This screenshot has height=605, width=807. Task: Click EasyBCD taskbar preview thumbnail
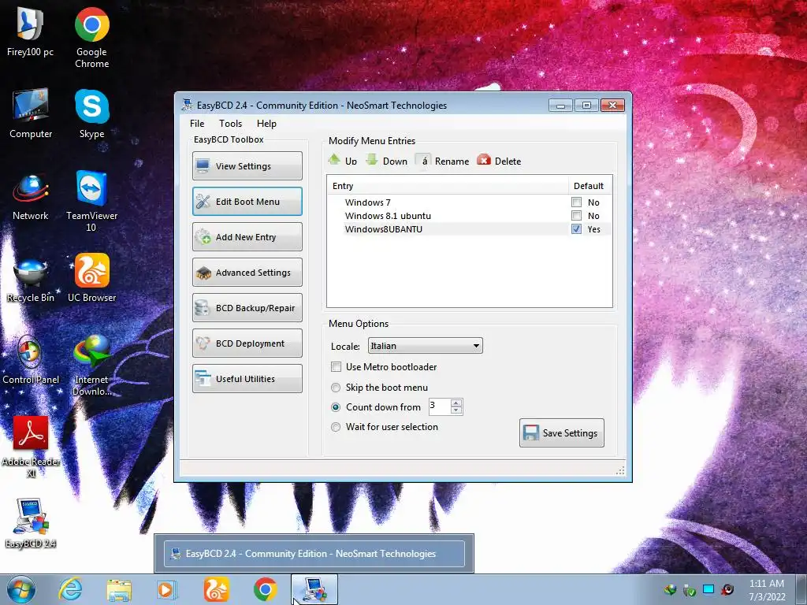314,554
